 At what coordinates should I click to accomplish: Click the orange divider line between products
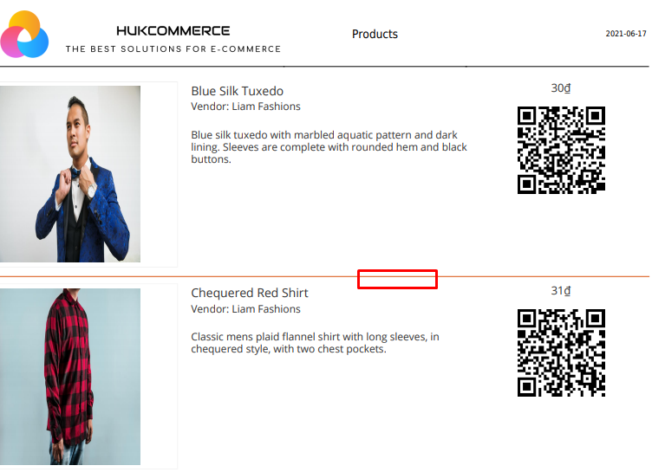[179, 276]
